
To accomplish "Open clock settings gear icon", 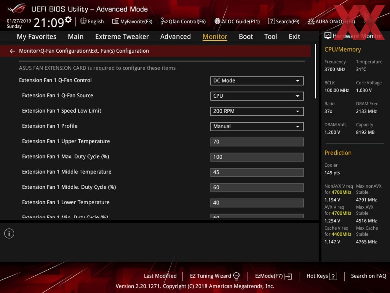I will [x=68, y=20].
